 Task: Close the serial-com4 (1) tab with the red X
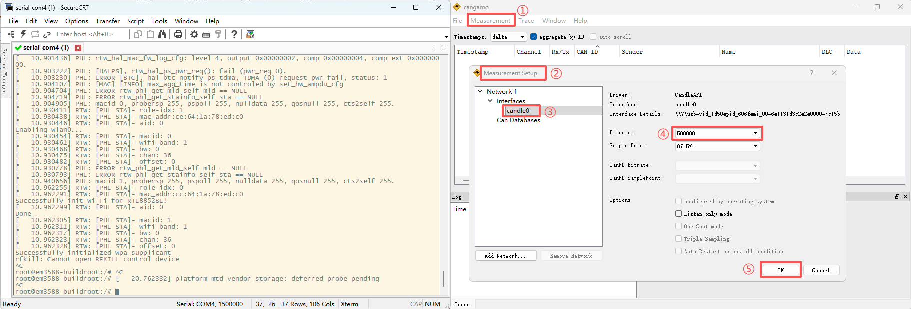78,48
